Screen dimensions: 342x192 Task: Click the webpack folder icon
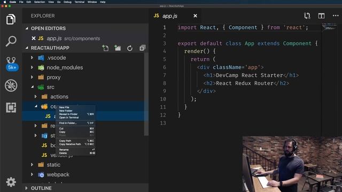(x=41, y=174)
